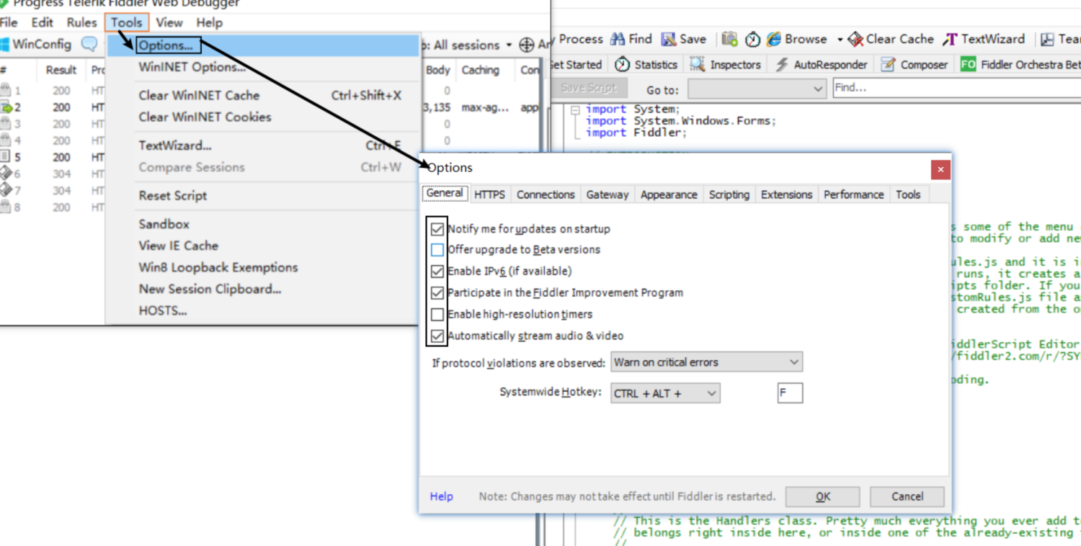This screenshot has width=1081, height=546.
Task: Open the Appearance tab
Action: click(669, 194)
